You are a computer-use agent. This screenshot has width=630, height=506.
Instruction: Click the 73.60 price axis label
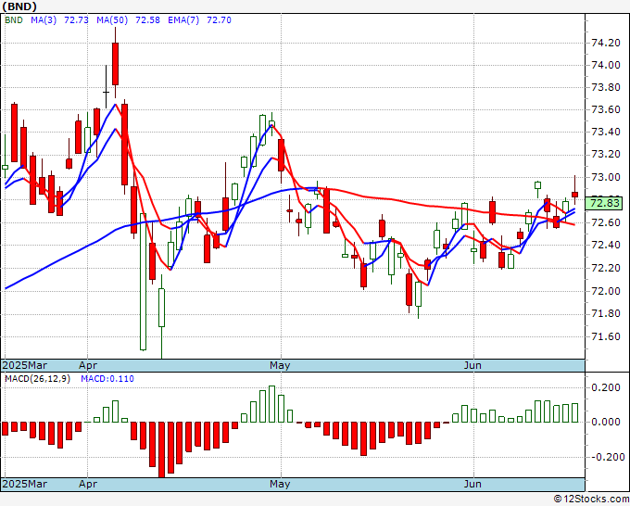tap(606, 109)
